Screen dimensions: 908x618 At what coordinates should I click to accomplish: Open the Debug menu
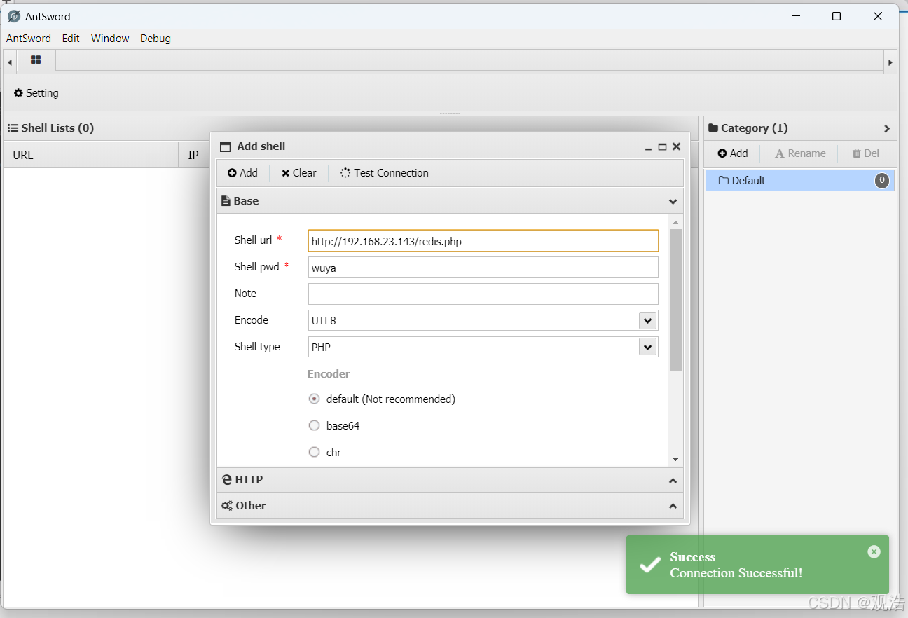(156, 39)
